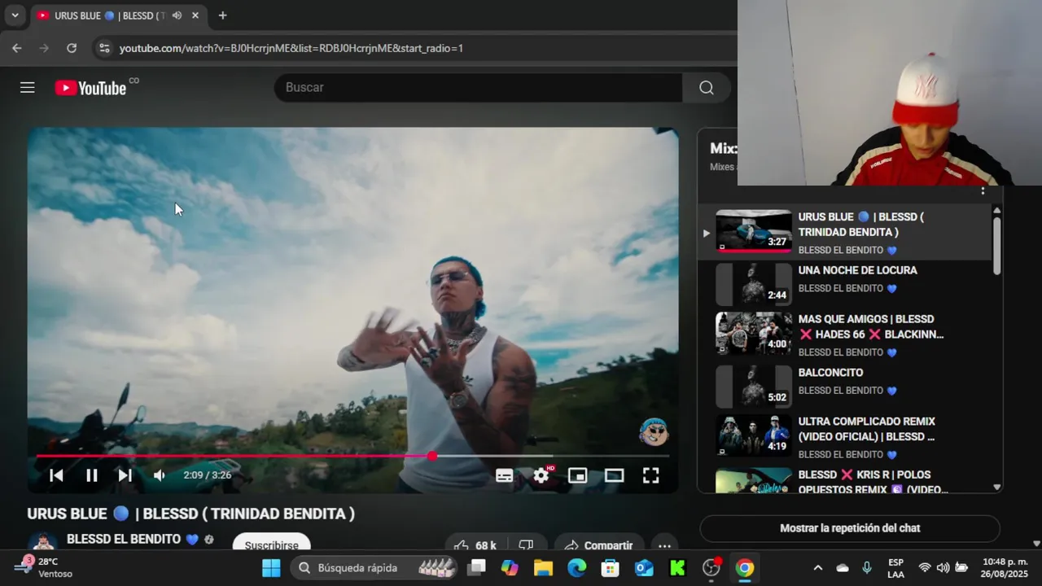
Task: Pause the playing video
Action: pyautogui.click(x=91, y=475)
